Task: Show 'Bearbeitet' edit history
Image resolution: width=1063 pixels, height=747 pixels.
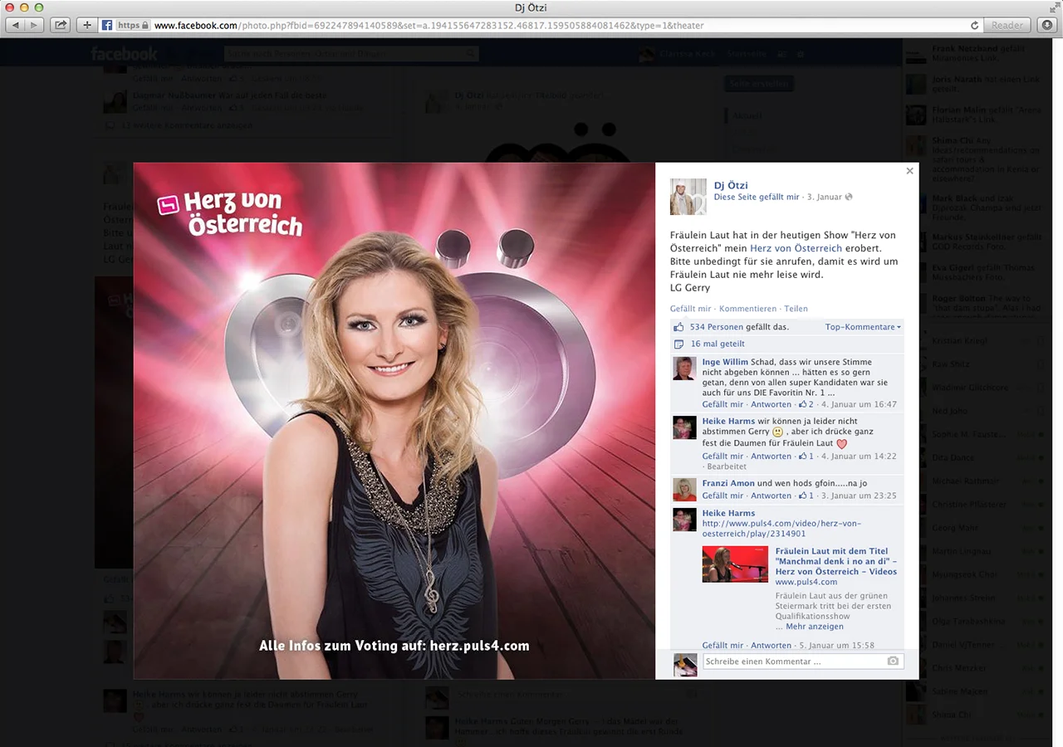Action: coord(727,466)
